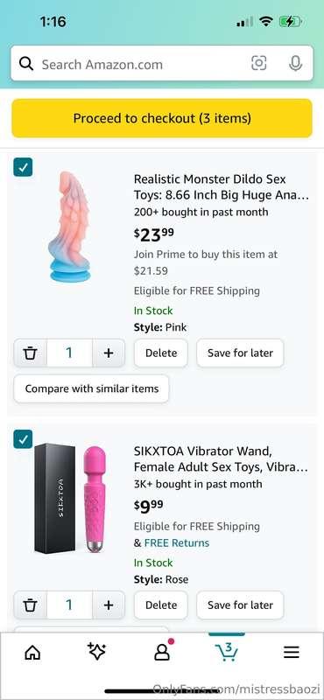Click Proceed to checkout (3 items)
The image size is (324, 700).
coord(162,118)
